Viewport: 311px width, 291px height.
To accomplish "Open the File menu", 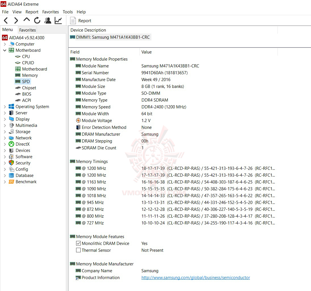I will pos(5,12).
